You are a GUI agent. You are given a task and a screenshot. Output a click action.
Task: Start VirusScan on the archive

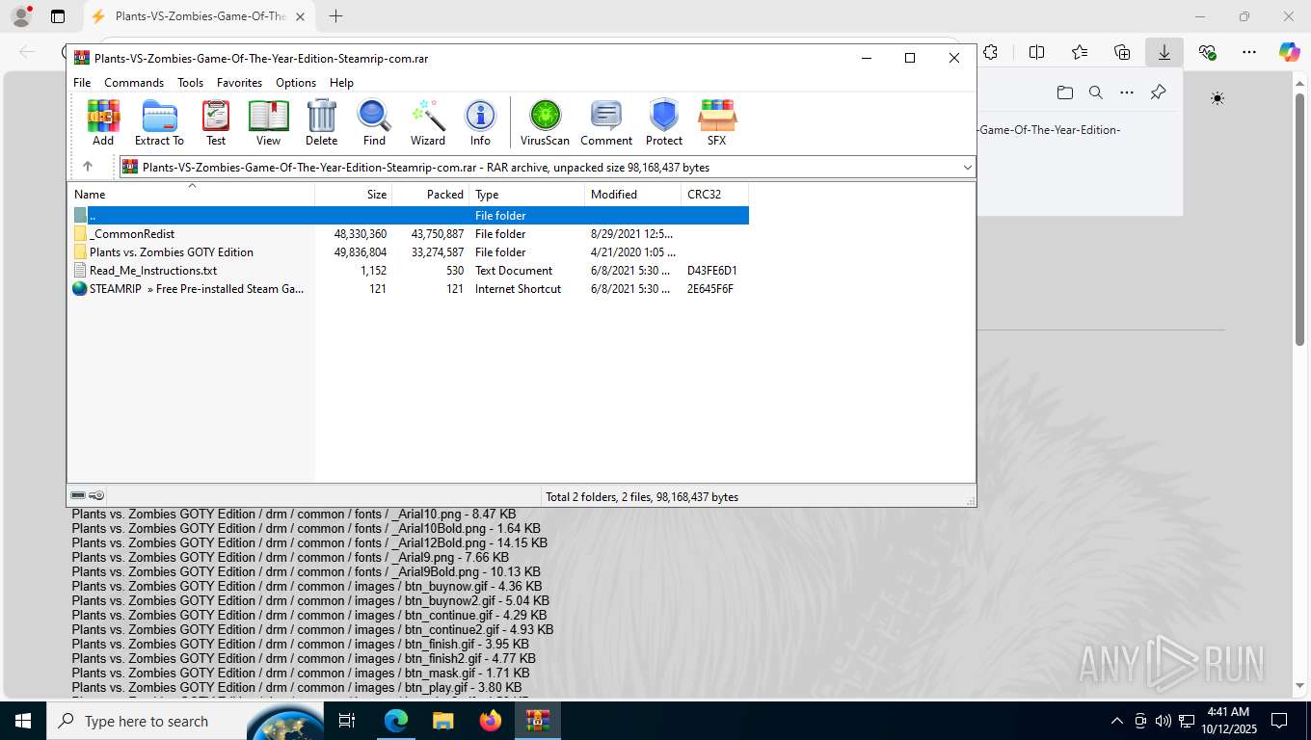[x=546, y=122]
